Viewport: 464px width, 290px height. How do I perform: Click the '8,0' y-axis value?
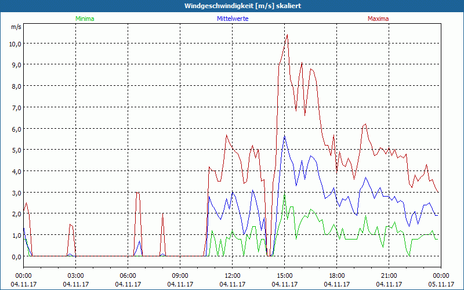pyautogui.click(x=16, y=86)
